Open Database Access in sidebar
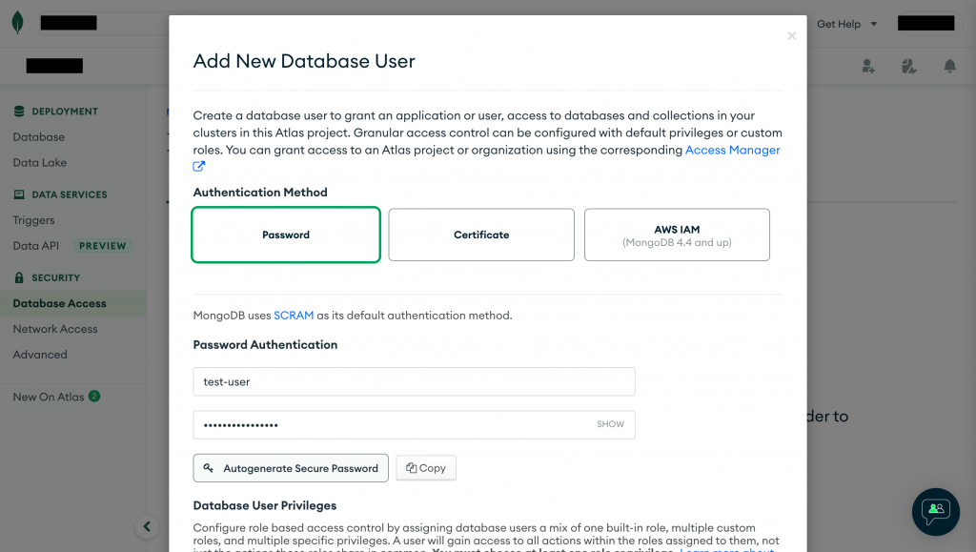 point(60,304)
